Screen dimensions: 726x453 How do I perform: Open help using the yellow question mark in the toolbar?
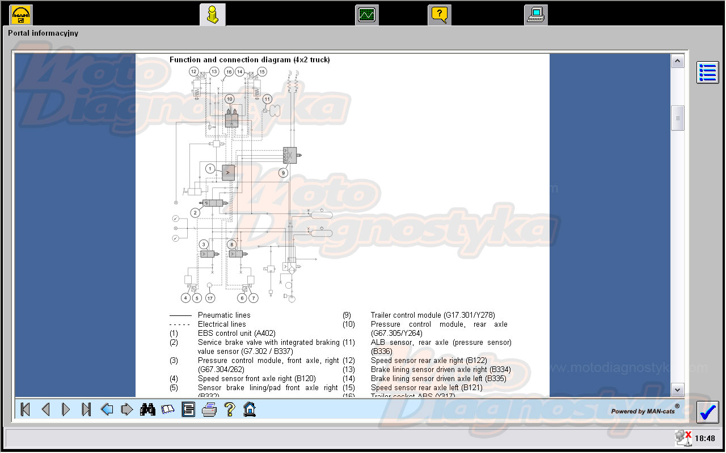229,409
